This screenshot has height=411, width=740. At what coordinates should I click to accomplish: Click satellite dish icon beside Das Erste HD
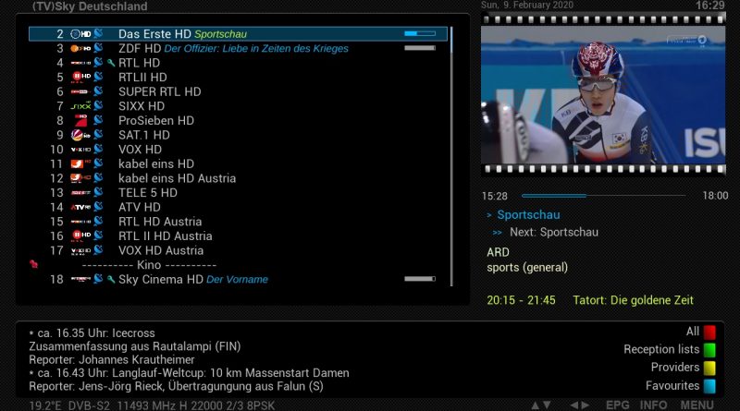(x=98, y=33)
